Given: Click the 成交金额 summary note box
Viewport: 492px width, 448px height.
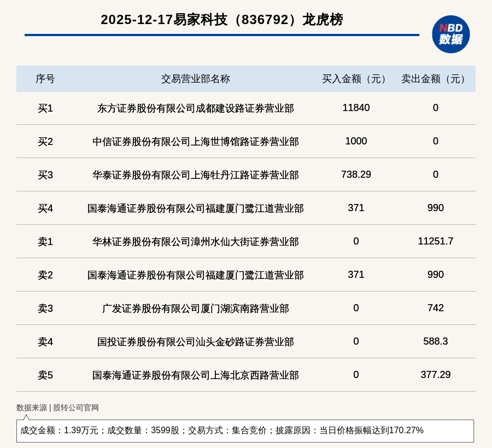Looking at the screenshot, I should tap(245, 430).
